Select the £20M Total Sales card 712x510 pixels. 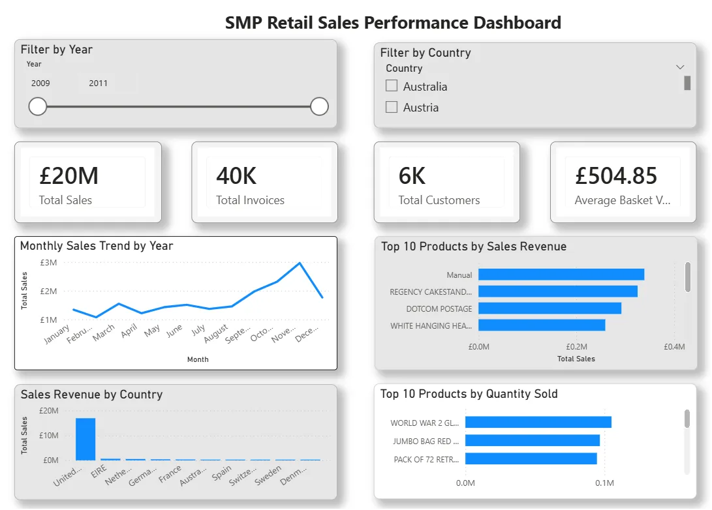[x=87, y=183]
